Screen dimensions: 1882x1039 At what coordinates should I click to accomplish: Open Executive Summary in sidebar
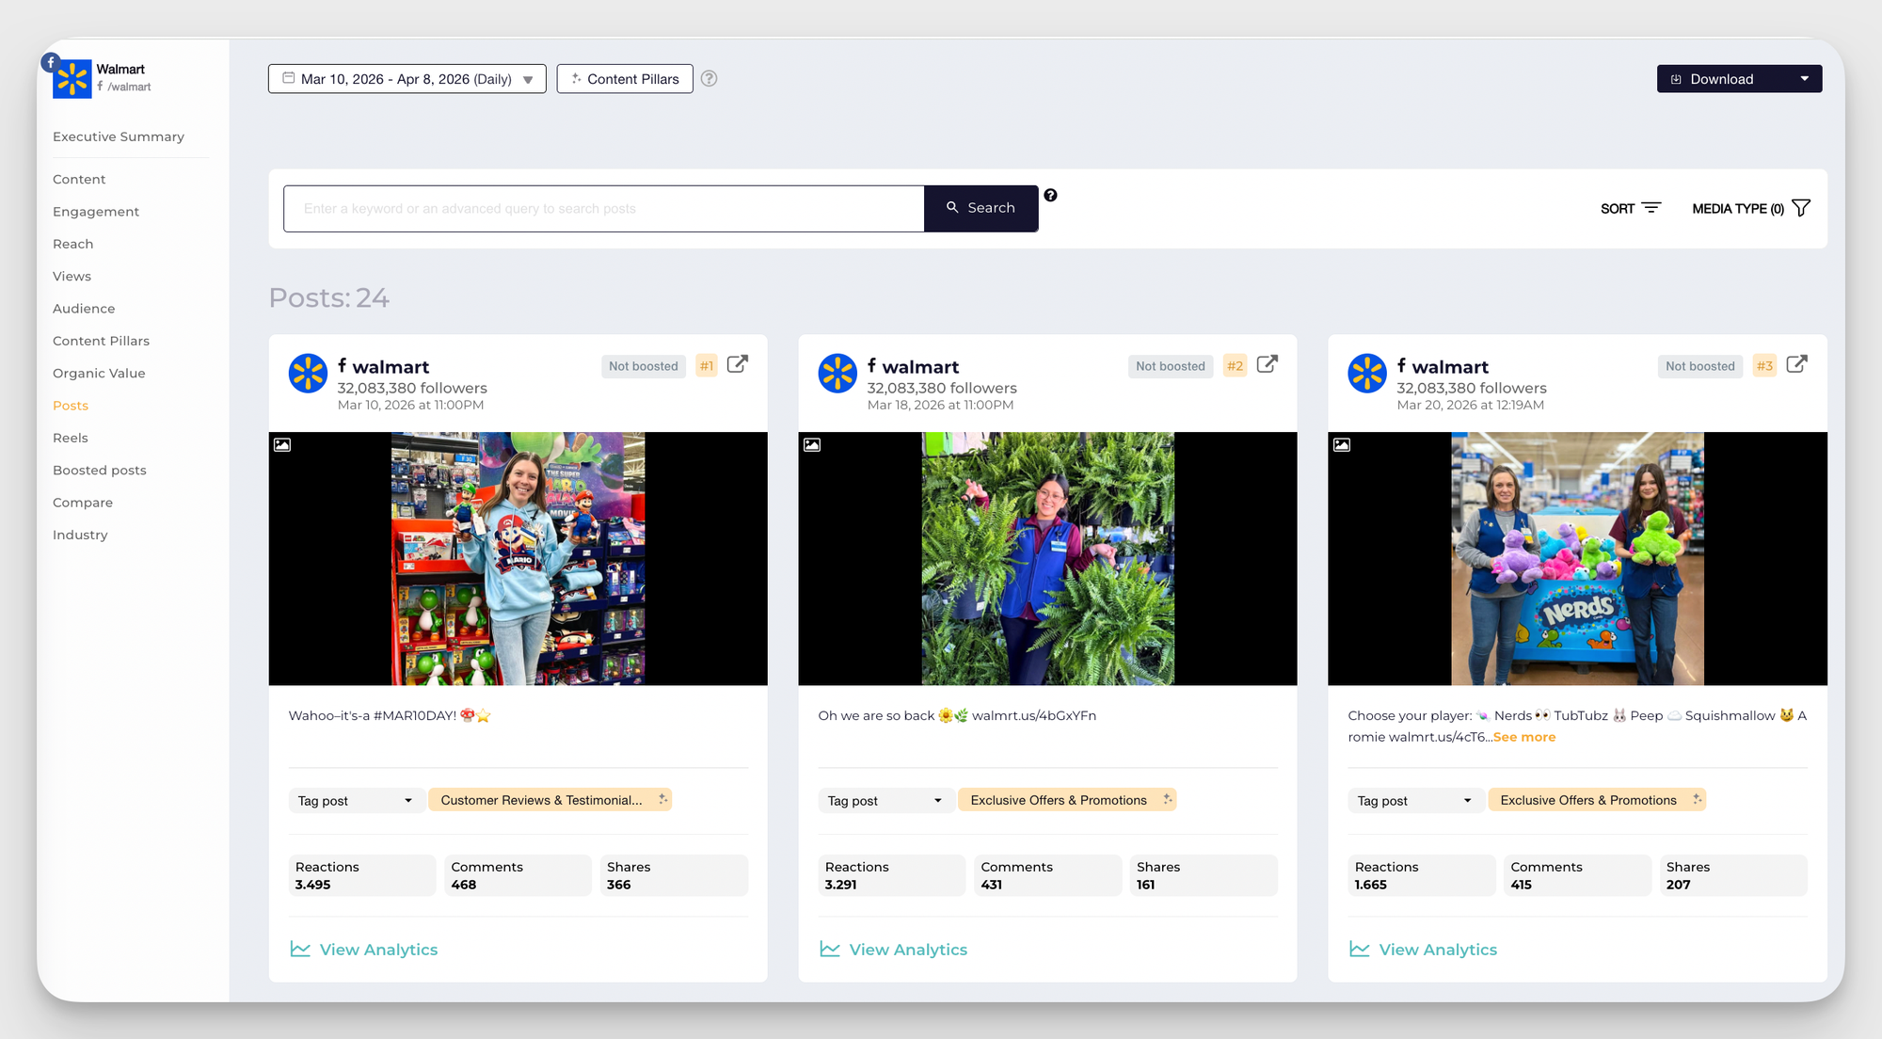point(119,136)
